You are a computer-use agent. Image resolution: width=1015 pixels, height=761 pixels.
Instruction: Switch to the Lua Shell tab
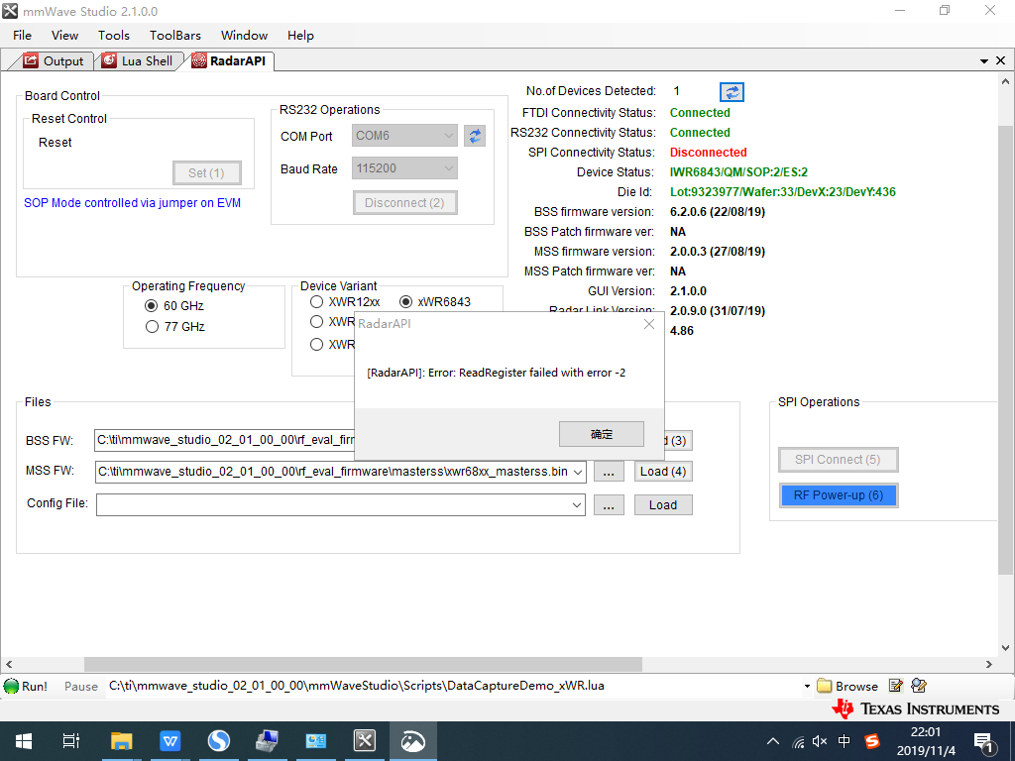click(138, 60)
